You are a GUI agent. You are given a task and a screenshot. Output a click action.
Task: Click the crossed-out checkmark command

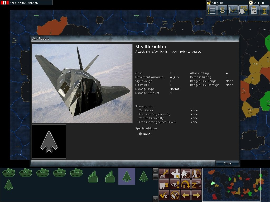pos(175,195)
